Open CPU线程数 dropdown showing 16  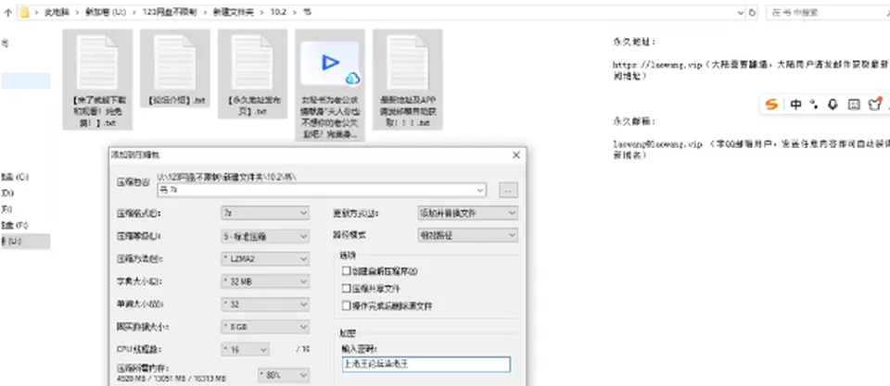click(x=245, y=350)
